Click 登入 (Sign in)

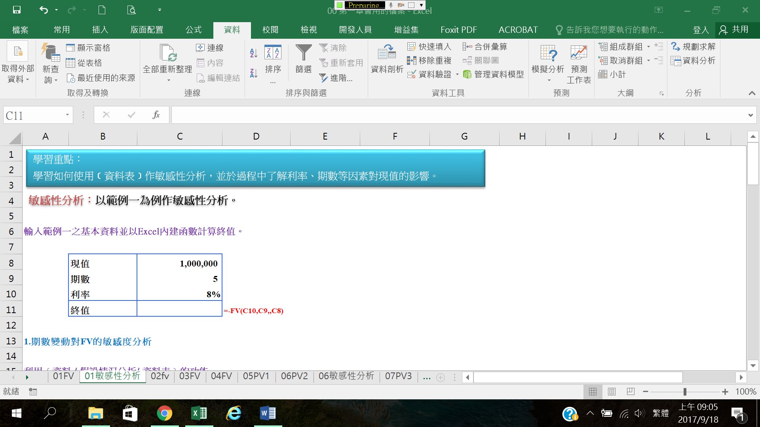coord(701,30)
